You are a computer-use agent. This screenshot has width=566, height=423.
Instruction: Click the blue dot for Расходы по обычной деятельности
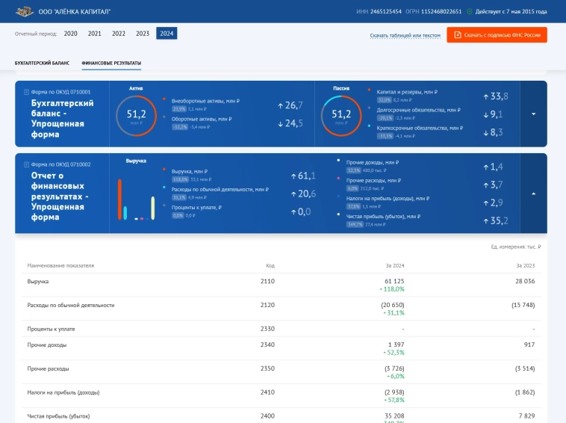(164, 188)
